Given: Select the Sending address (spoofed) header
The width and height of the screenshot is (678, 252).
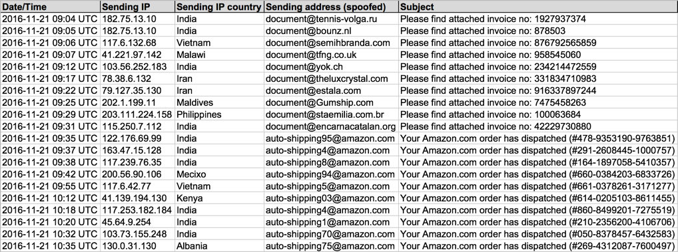Looking at the screenshot, I should (x=331, y=7).
